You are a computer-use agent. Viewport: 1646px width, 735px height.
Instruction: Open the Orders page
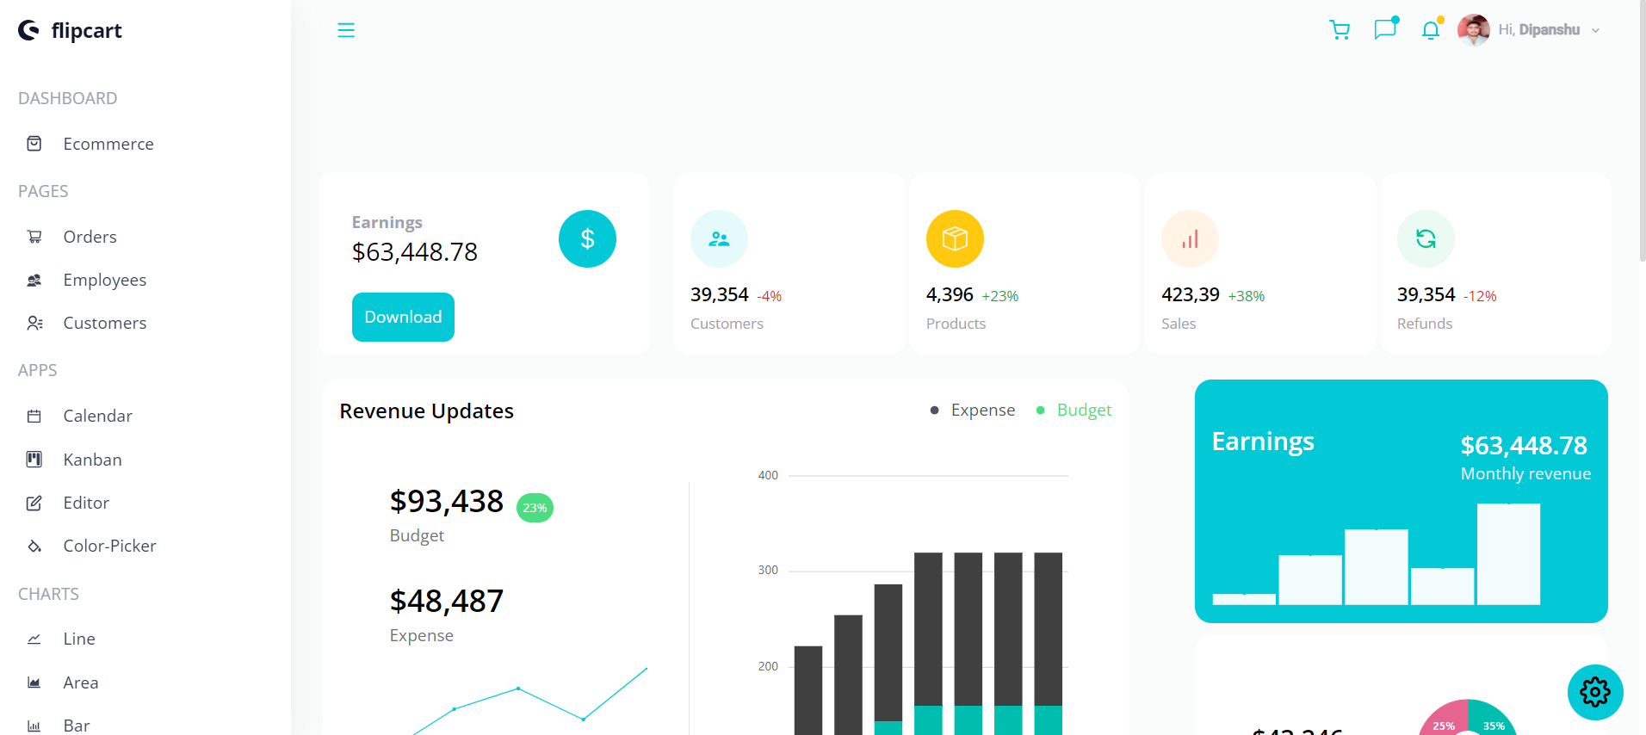coord(90,237)
